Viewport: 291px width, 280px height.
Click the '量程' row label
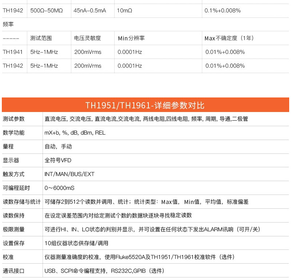(x=8, y=147)
